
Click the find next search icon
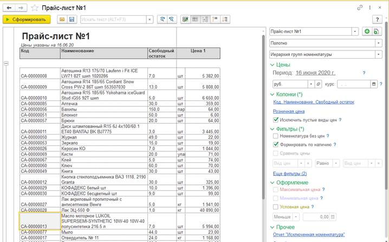161,19
